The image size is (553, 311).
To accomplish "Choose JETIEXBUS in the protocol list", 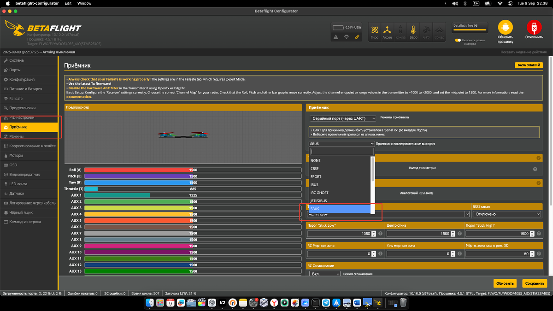I will [x=340, y=201].
